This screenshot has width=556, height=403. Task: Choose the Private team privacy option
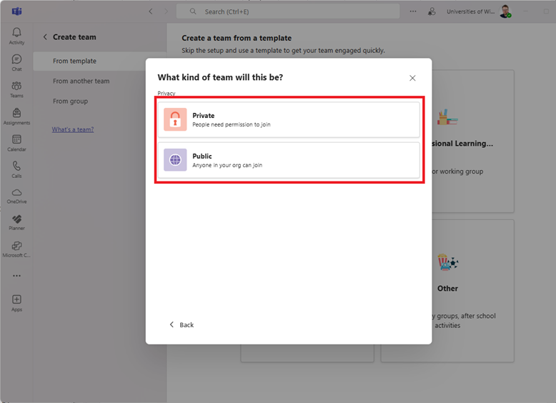coord(288,120)
